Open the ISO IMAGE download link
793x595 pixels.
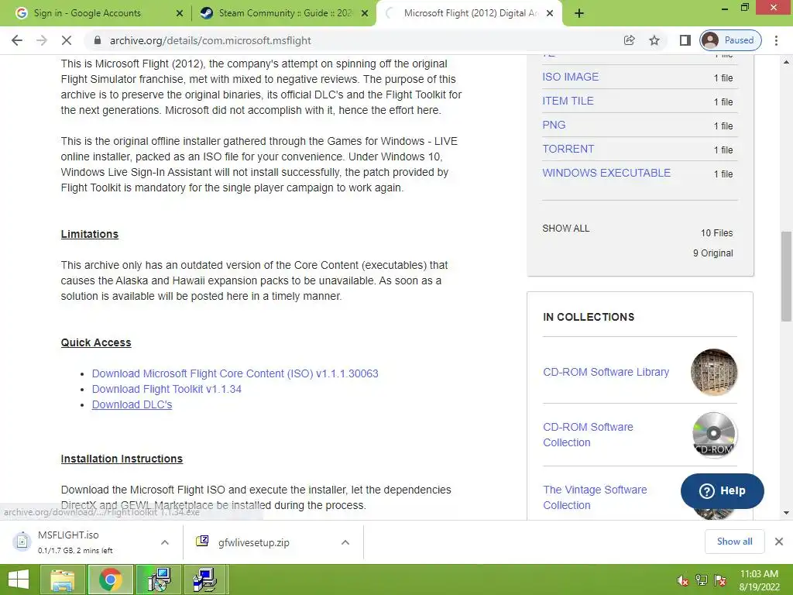coord(571,77)
